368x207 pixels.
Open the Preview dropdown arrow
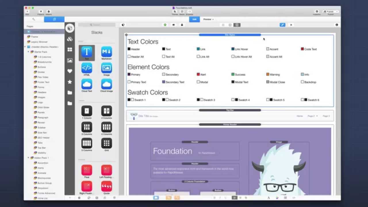[213, 19]
